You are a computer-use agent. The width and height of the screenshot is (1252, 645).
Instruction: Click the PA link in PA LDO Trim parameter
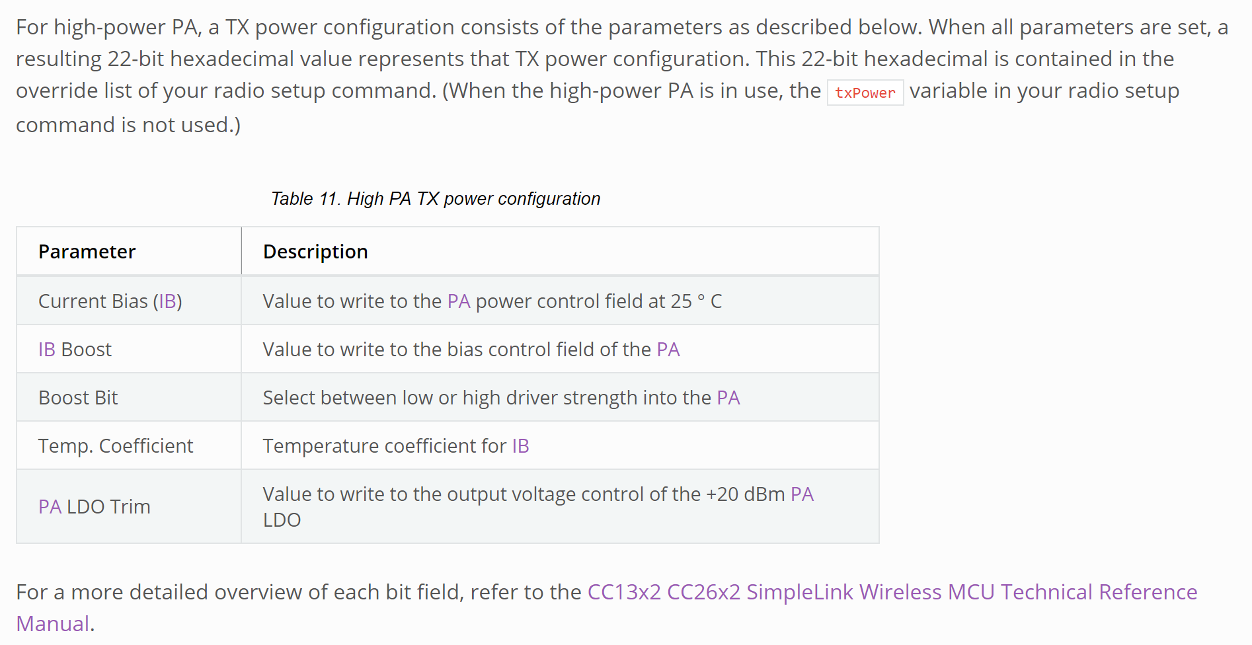pyautogui.click(x=50, y=507)
